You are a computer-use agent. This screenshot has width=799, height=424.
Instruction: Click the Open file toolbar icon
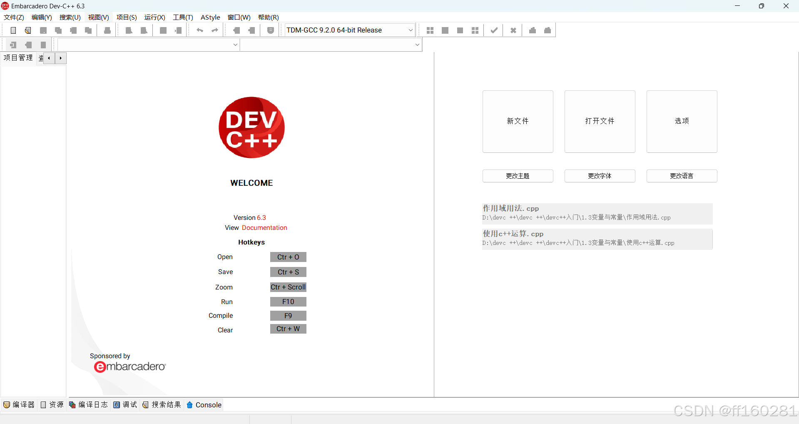[28, 30]
